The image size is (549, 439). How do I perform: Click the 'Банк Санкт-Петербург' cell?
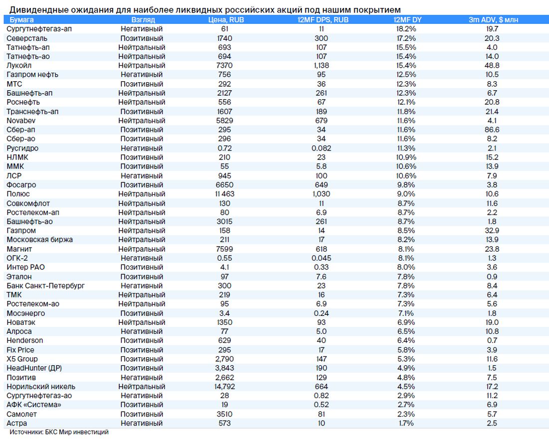pos(45,286)
